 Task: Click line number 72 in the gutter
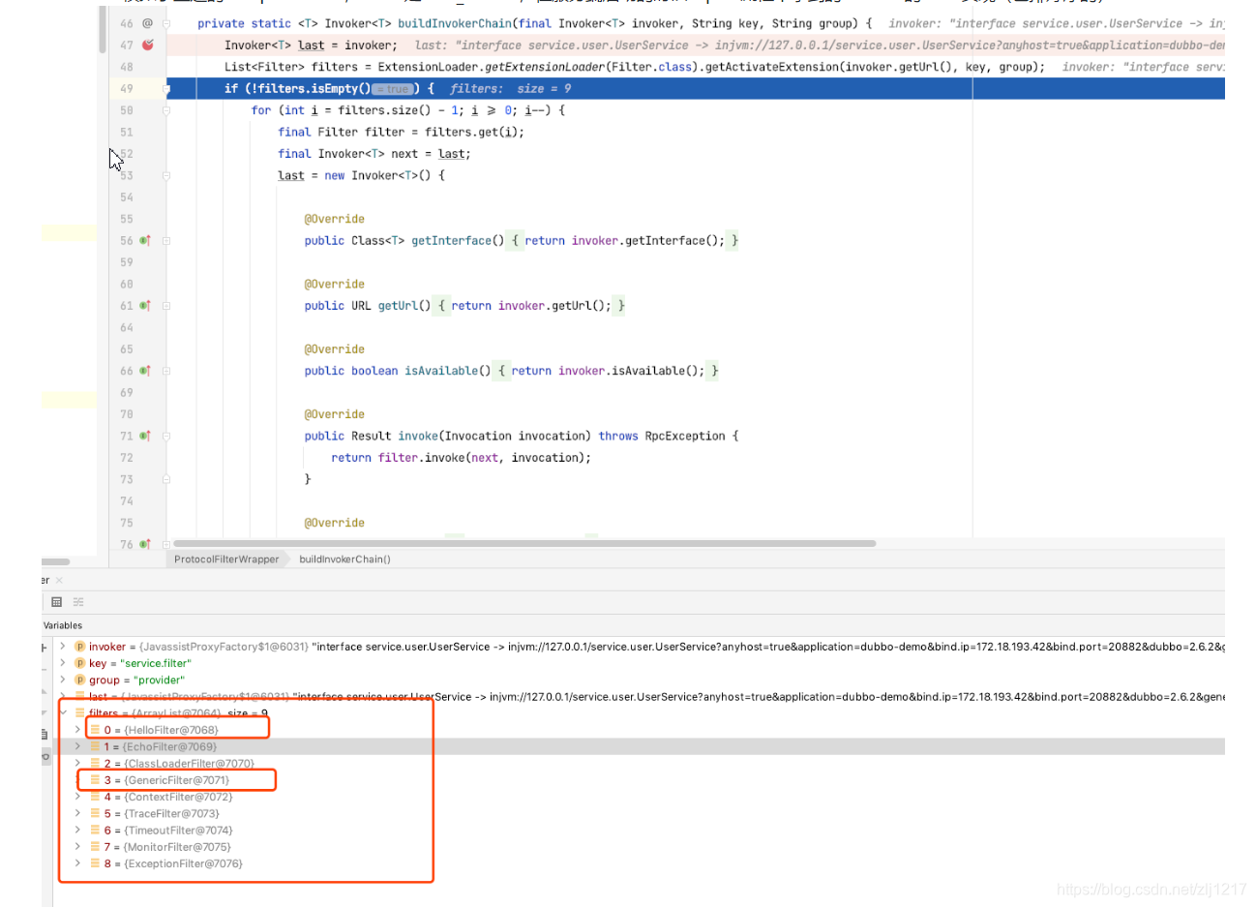pyautogui.click(x=127, y=458)
